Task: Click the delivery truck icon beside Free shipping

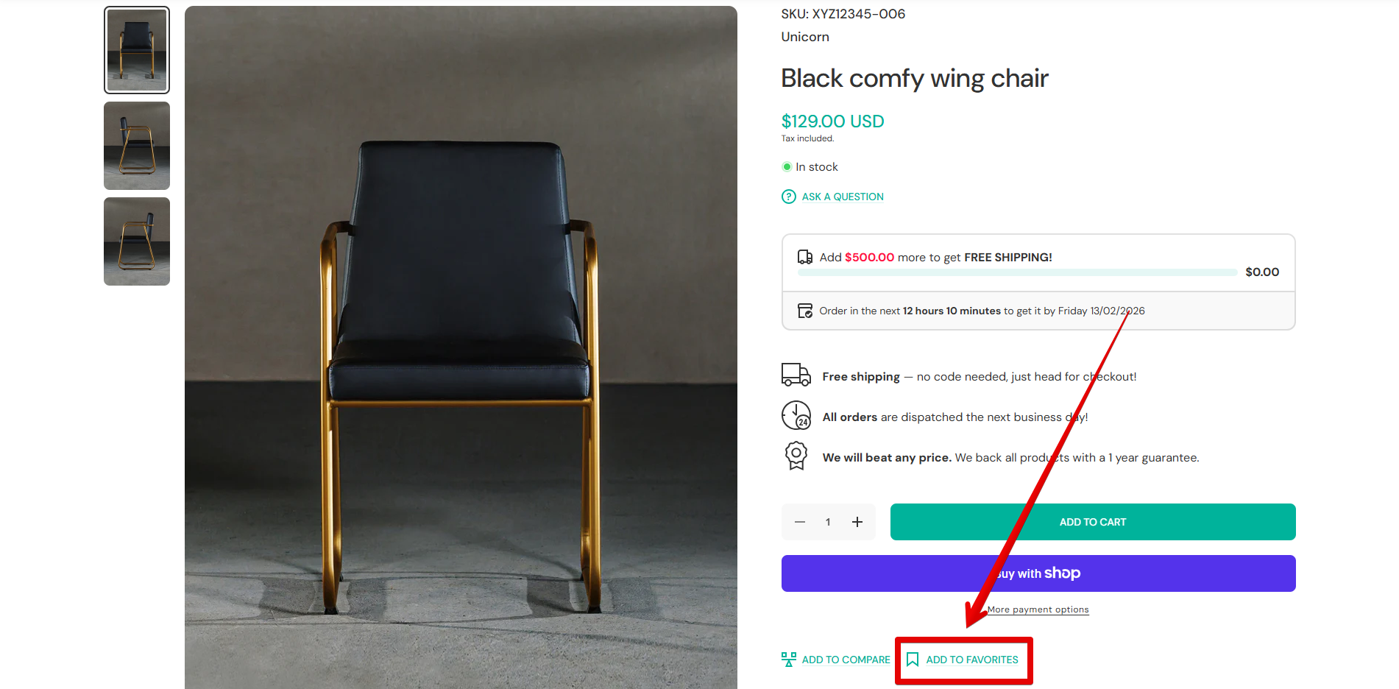Action: [x=796, y=375]
